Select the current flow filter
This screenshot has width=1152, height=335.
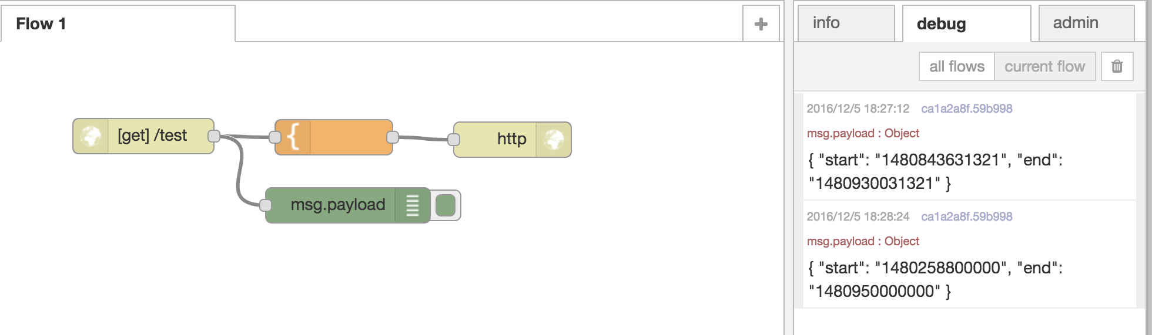pyautogui.click(x=1044, y=66)
